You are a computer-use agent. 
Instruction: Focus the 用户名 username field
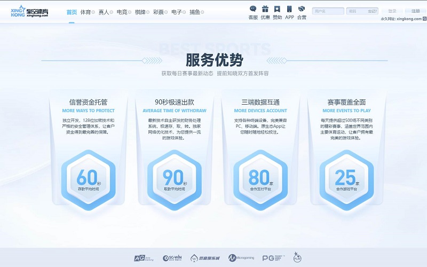[x=328, y=11]
